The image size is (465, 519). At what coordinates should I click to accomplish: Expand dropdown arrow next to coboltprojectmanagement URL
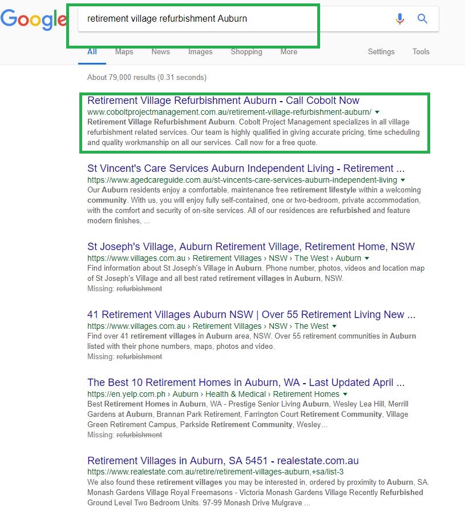pyautogui.click(x=377, y=112)
